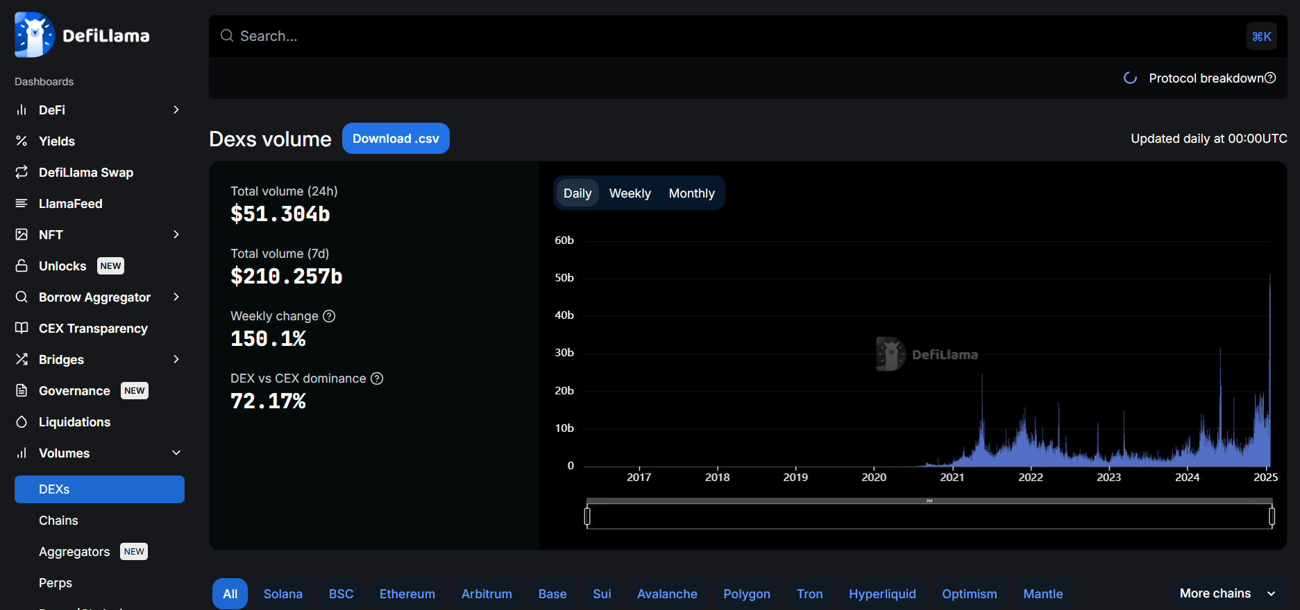Click the Protocol breakdown help icon
1300x610 pixels.
coord(1270,78)
